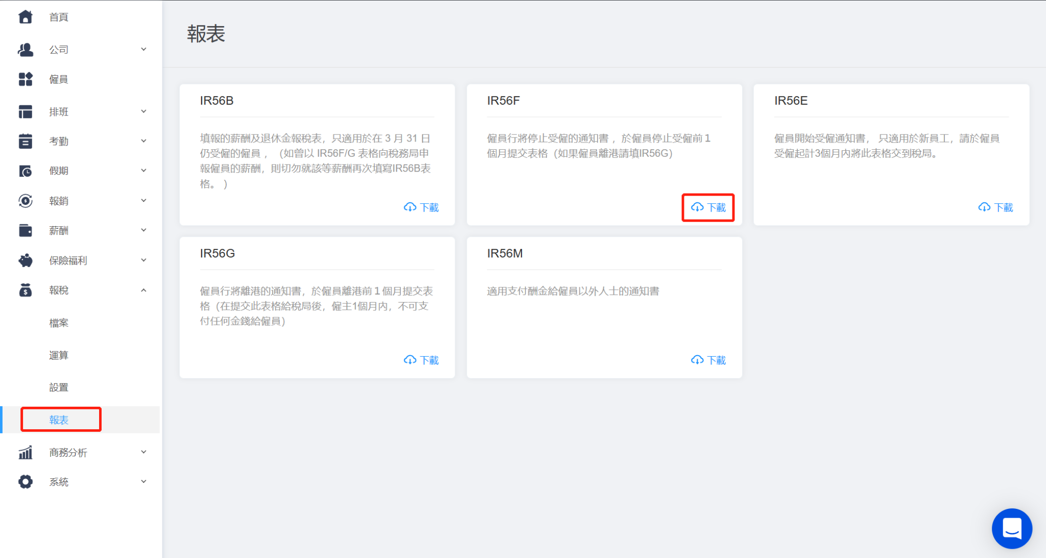1046x558 pixels.
Task: Collapse the expanded 報稅 menu
Action: pyautogui.click(x=144, y=290)
